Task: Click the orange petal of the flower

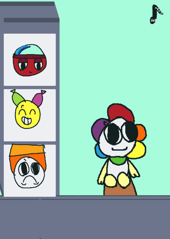Action: pos(141,132)
